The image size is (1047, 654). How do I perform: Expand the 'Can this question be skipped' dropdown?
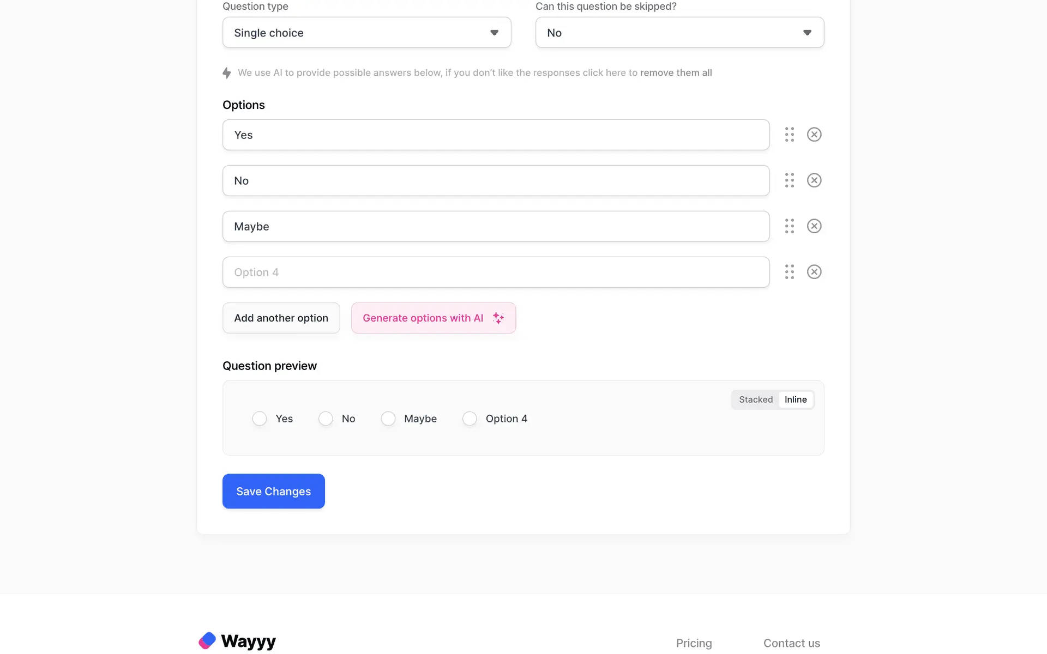coord(679,33)
